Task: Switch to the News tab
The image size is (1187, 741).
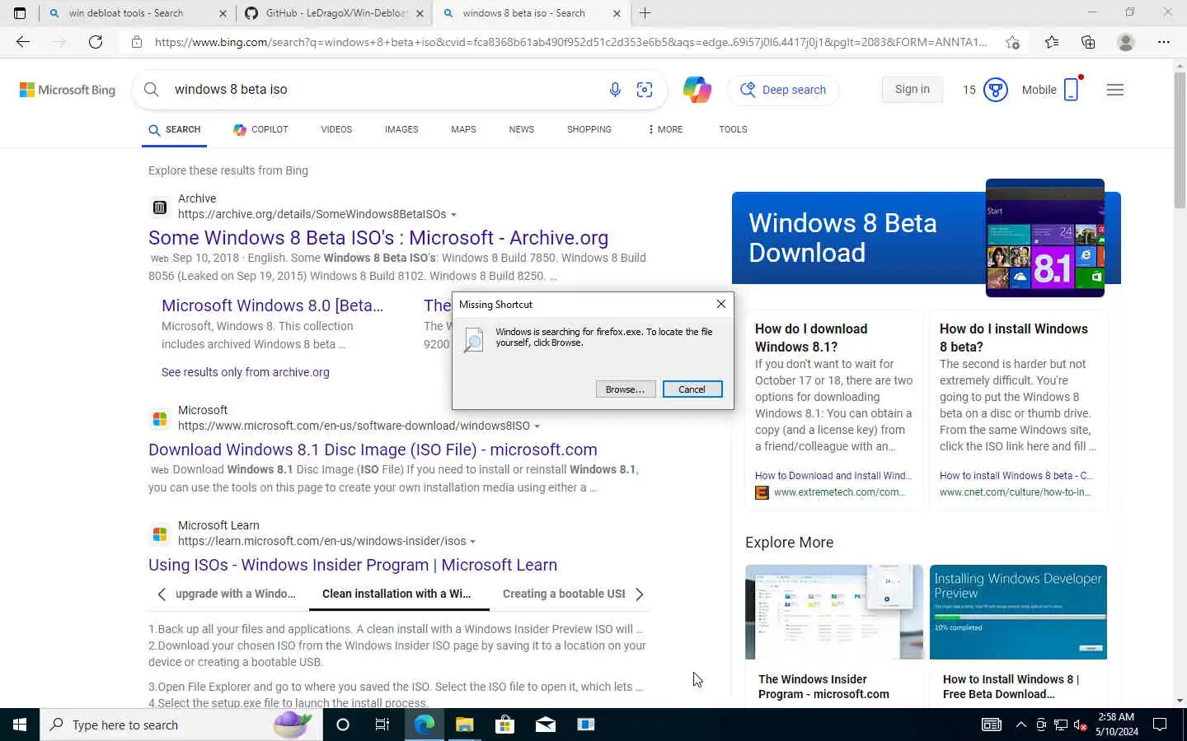Action: (522, 129)
